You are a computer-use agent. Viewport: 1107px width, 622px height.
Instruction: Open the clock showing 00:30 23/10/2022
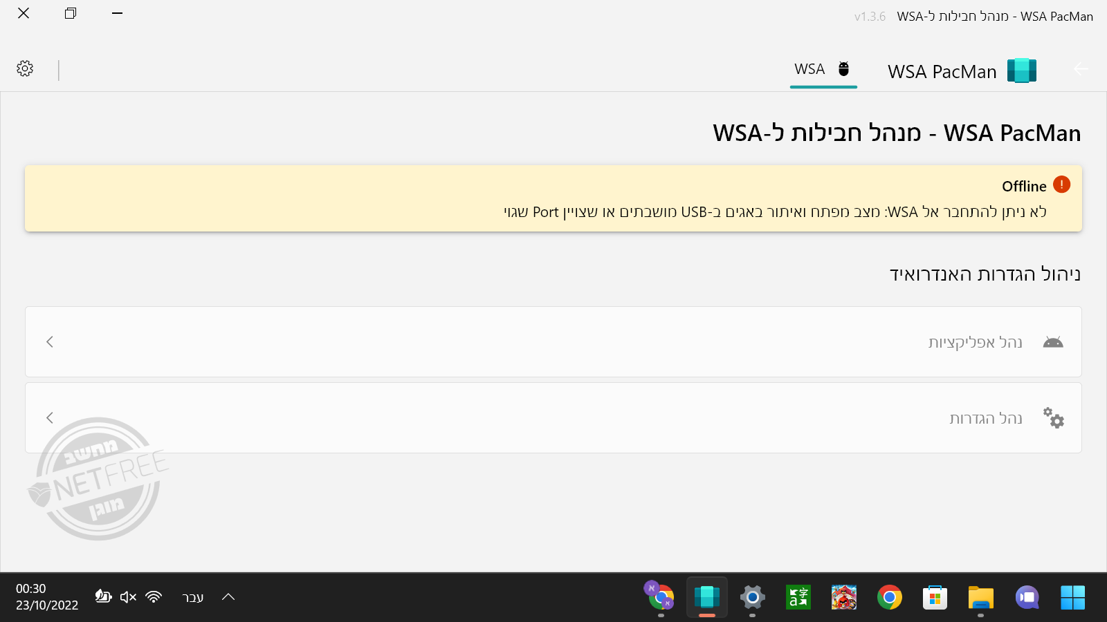click(47, 597)
